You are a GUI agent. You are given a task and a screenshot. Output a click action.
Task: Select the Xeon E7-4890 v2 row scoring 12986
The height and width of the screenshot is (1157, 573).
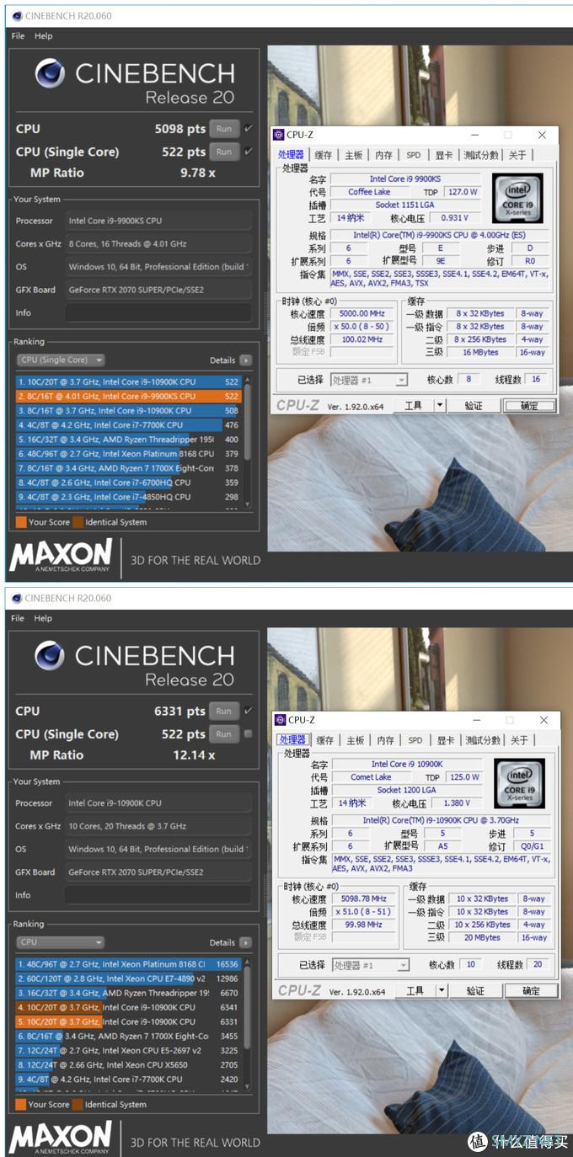(x=128, y=978)
